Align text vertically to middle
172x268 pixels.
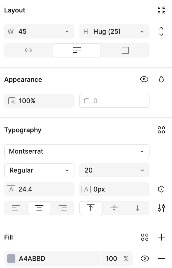(114, 208)
